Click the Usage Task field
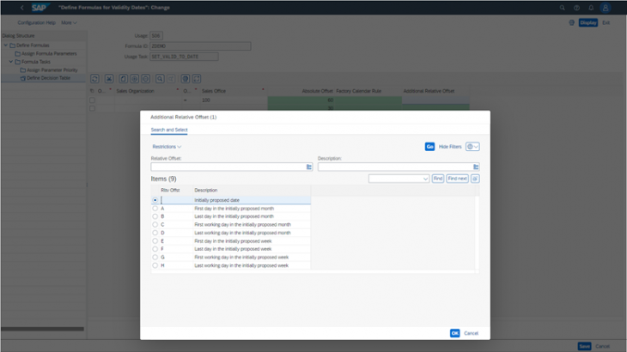627x352 pixels. (184, 57)
